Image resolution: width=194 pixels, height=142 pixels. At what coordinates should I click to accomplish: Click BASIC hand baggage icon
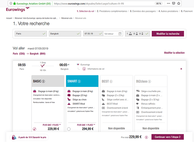pos(35,91)
